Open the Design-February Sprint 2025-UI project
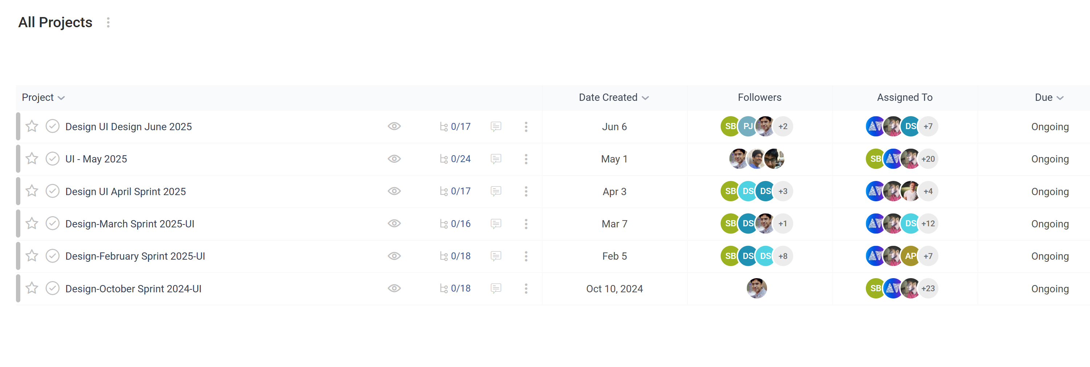The width and height of the screenshot is (1090, 367). click(135, 256)
